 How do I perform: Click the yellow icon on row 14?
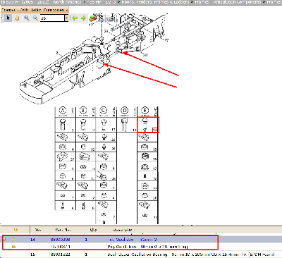point(13,239)
